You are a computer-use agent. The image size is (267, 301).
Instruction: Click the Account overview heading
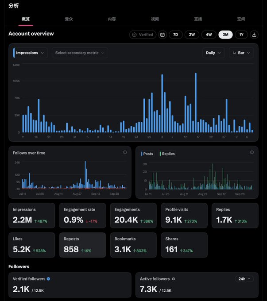tap(31, 34)
